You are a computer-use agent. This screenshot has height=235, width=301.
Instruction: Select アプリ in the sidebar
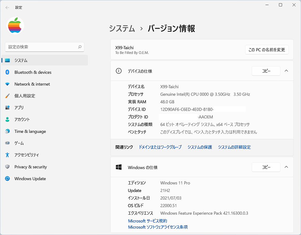pyautogui.click(x=45, y=108)
